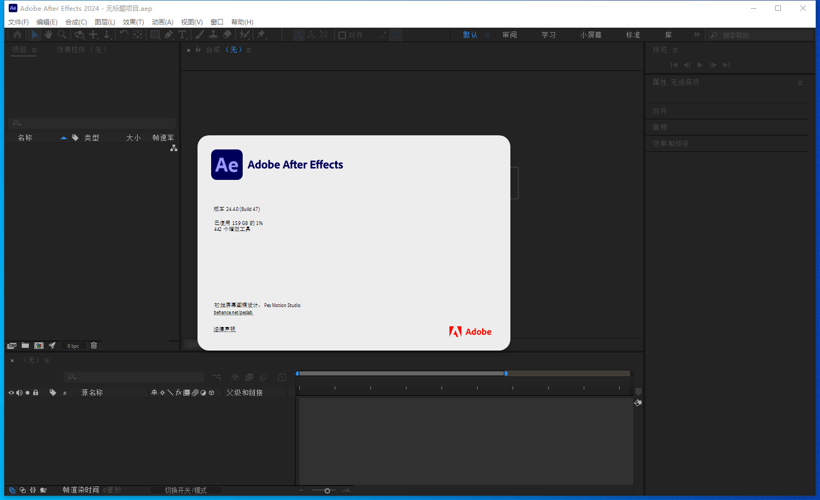Select the Rectangle shape tool
This screenshot has width=820, height=500.
tap(155, 35)
